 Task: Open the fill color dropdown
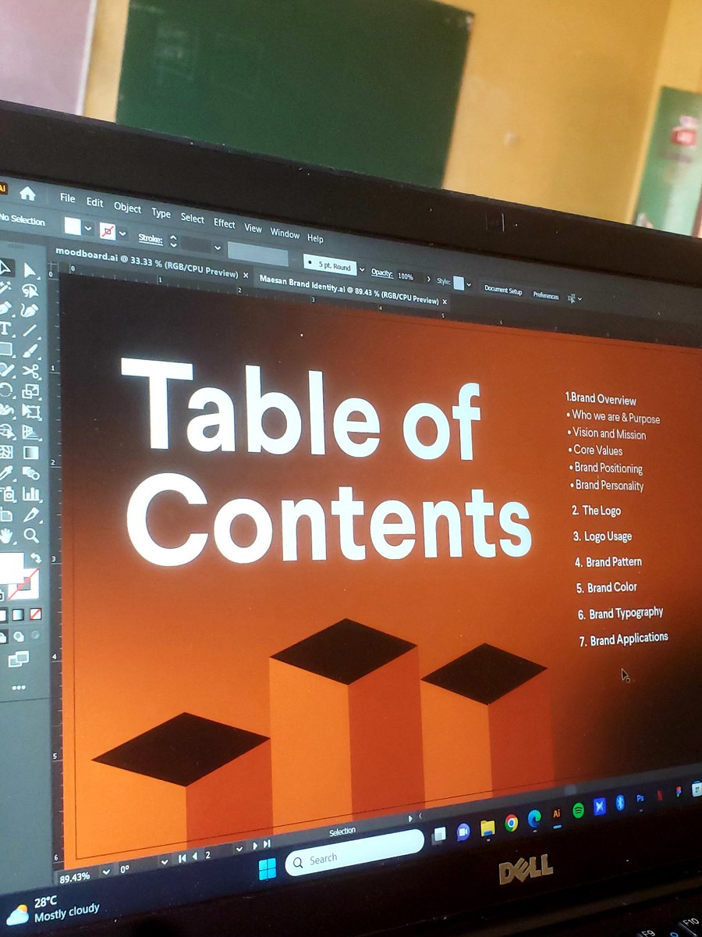(x=89, y=229)
